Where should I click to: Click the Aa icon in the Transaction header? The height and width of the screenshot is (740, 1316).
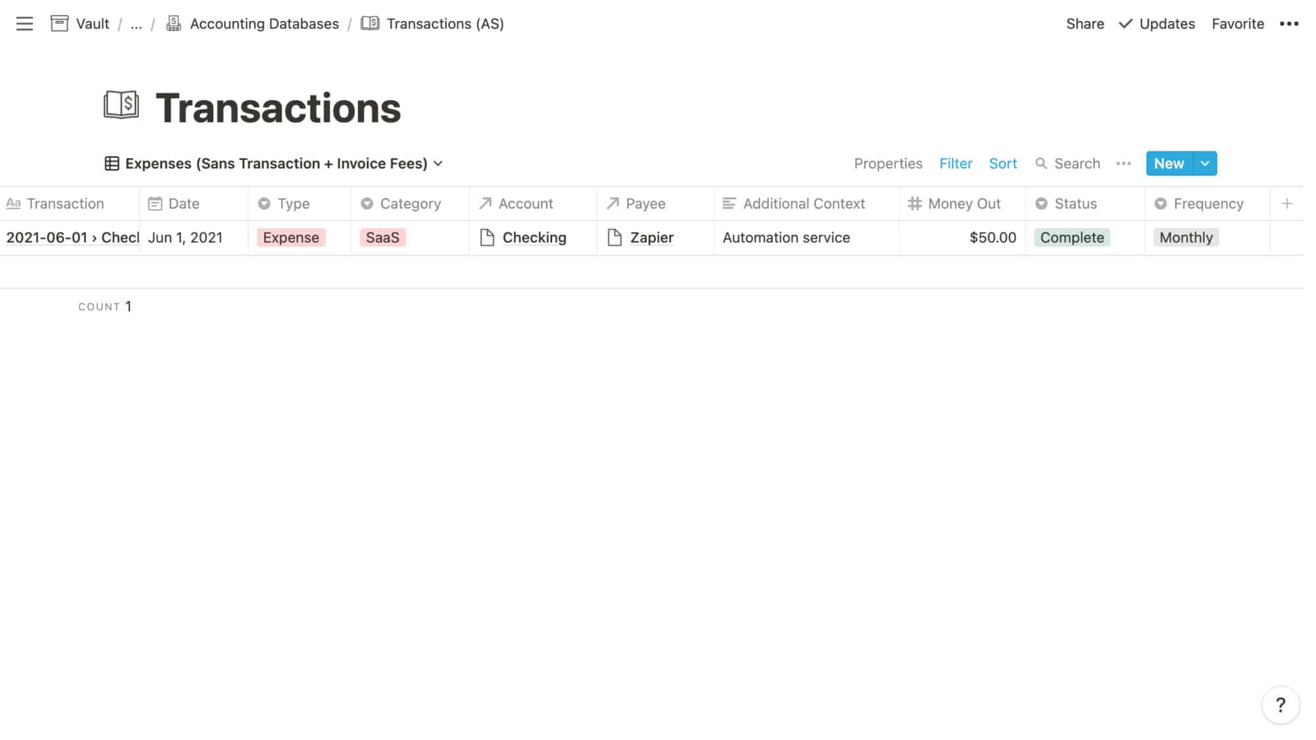(x=13, y=204)
